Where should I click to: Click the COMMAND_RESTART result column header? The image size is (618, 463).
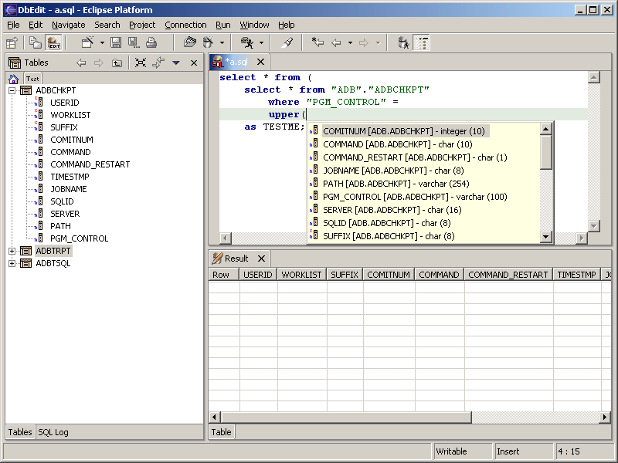click(x=508, y=274)
